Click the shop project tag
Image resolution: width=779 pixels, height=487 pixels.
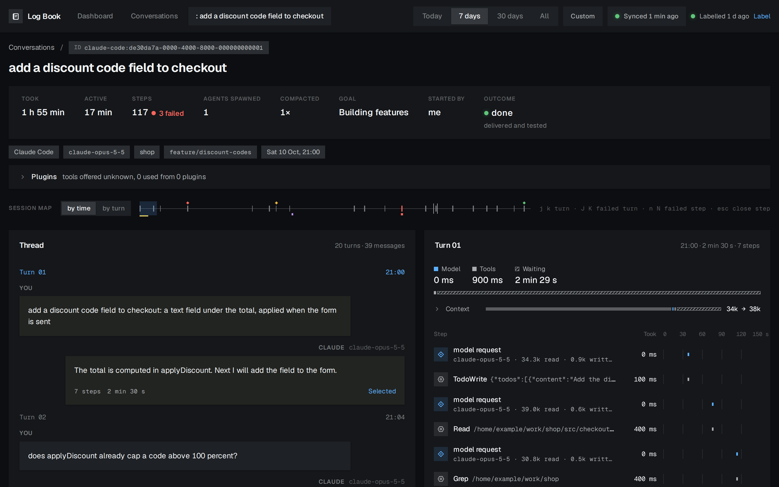click(x=147, y=152)
